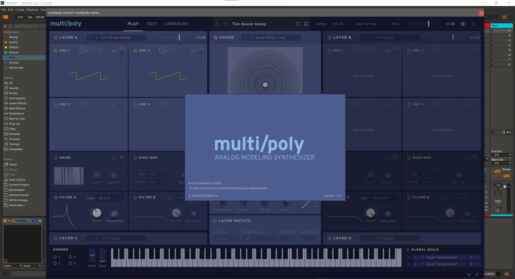
Task: Toggle Kaoss power button
Action: [215, 38]
